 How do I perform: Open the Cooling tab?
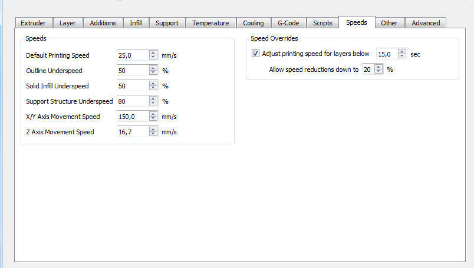[x=254, y=23]
